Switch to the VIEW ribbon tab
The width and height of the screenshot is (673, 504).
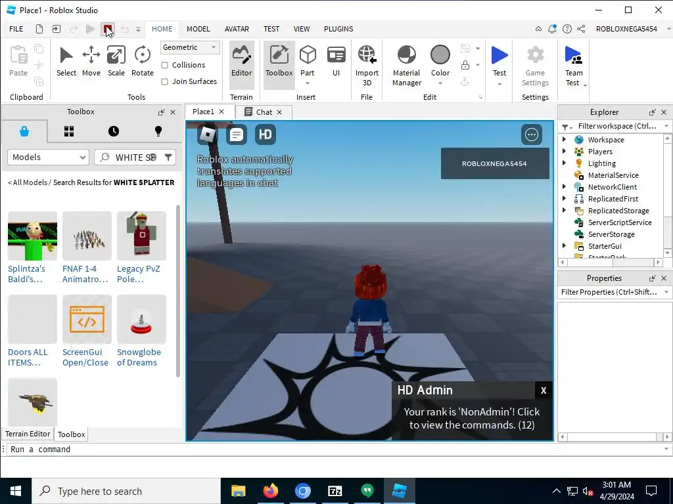[302, 29]
